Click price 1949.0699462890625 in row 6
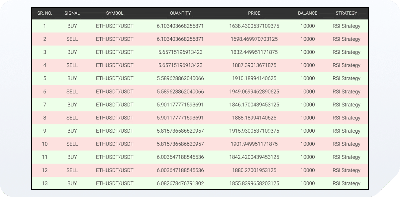 (254, 92)
